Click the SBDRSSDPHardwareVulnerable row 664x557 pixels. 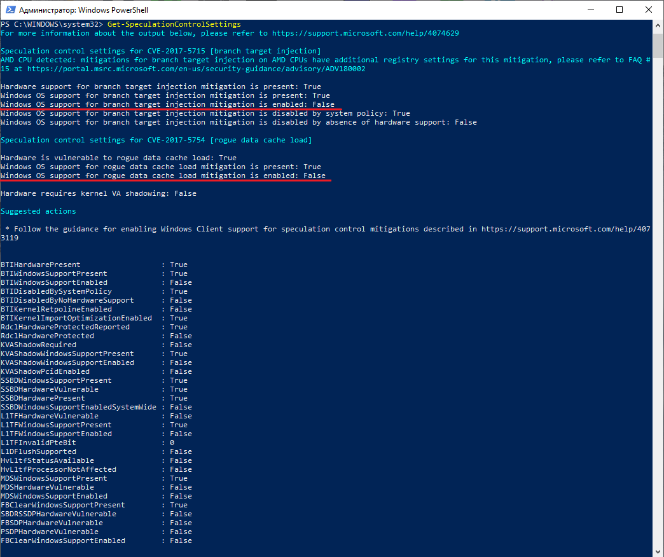tap(96, 513)
